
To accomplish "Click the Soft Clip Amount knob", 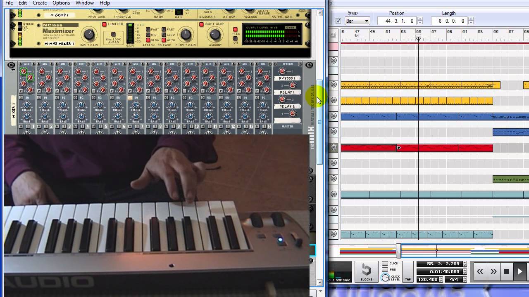I will pos(215,35).
